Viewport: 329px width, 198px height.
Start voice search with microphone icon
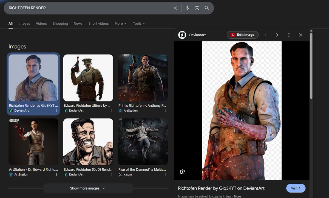point(187,8)
